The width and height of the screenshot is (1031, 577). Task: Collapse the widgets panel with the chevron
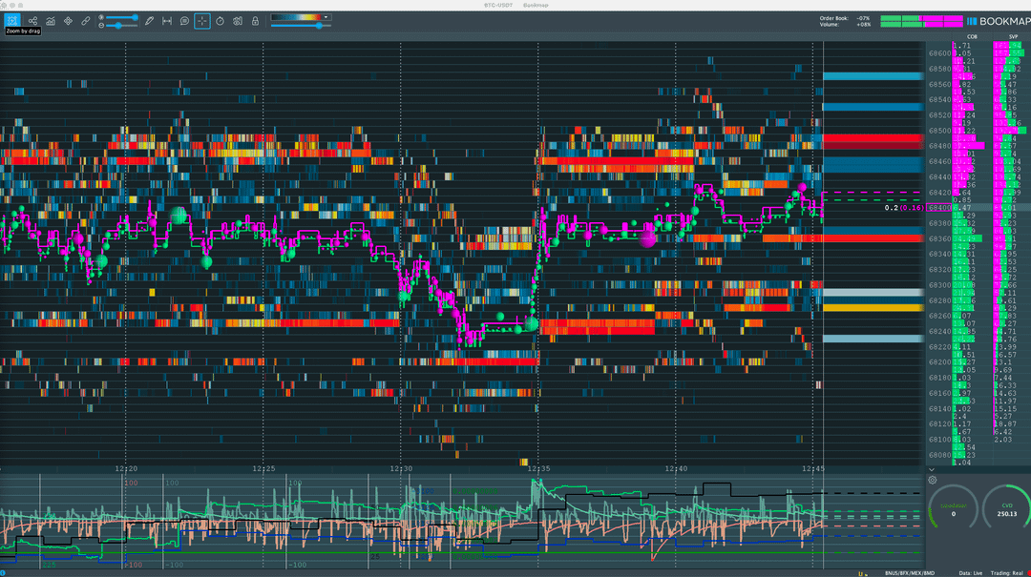[931, 468]
